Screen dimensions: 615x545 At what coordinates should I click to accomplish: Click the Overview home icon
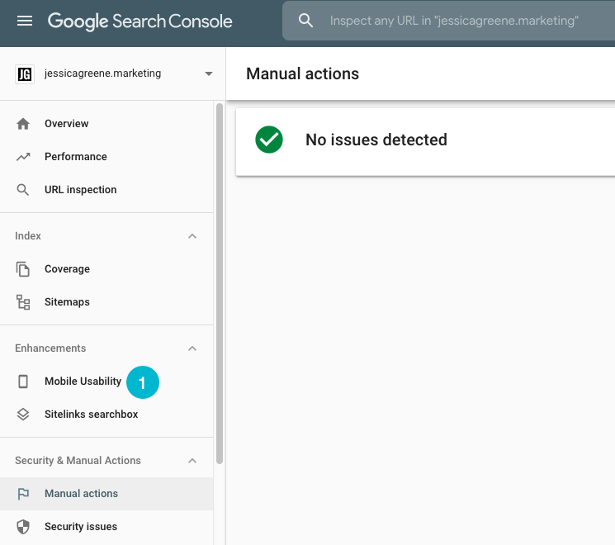click(x=23, y=124)
